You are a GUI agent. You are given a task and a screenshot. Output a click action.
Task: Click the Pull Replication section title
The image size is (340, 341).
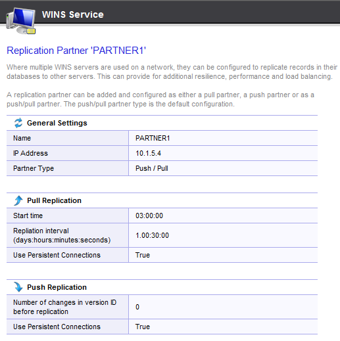[54, 200]
